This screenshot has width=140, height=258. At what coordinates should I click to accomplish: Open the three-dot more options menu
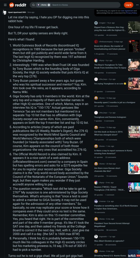137,5
